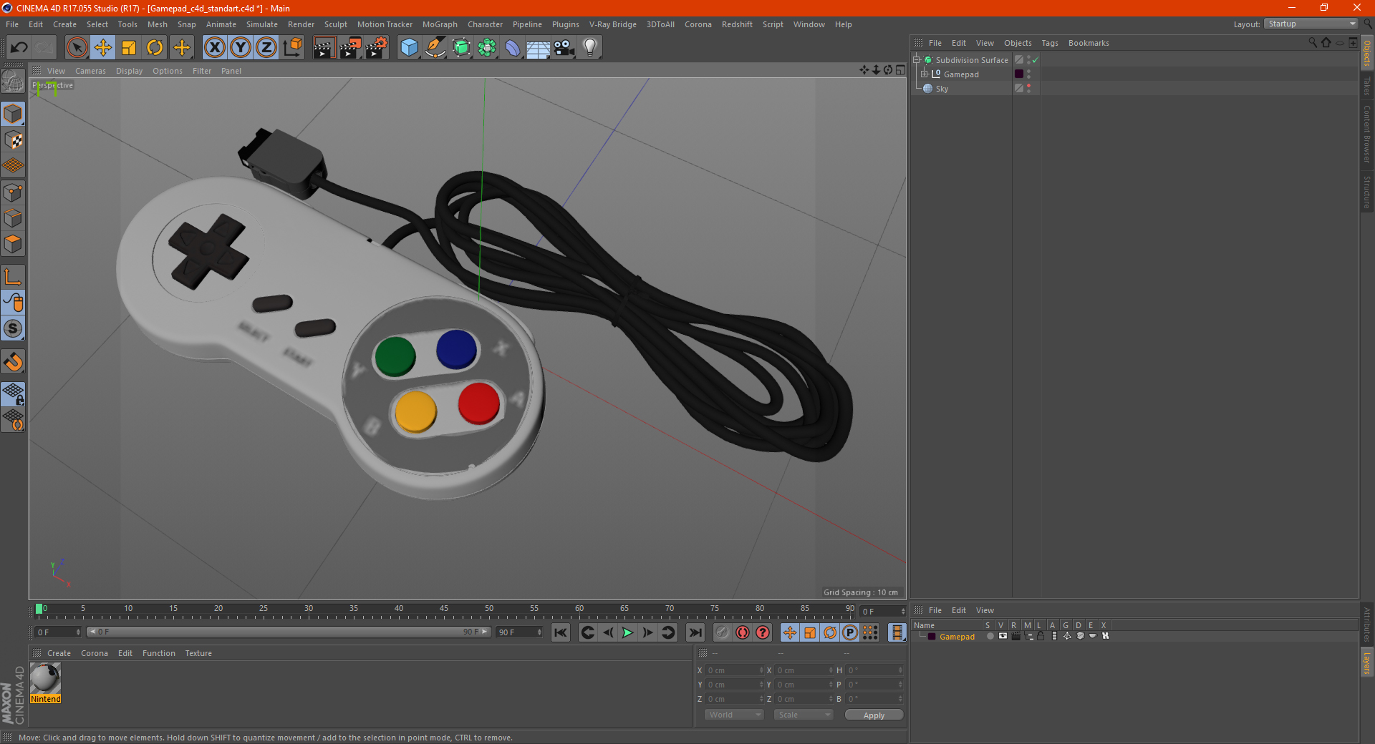The width and height of the screenshot is (1375, 744).
Task: Add a Subdivision Surface generator
Action: tap(461, 48)
